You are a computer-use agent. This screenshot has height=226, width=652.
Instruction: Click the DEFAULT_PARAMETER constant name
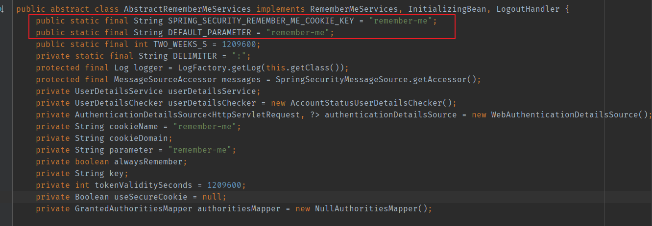click(x=209, y=33)
